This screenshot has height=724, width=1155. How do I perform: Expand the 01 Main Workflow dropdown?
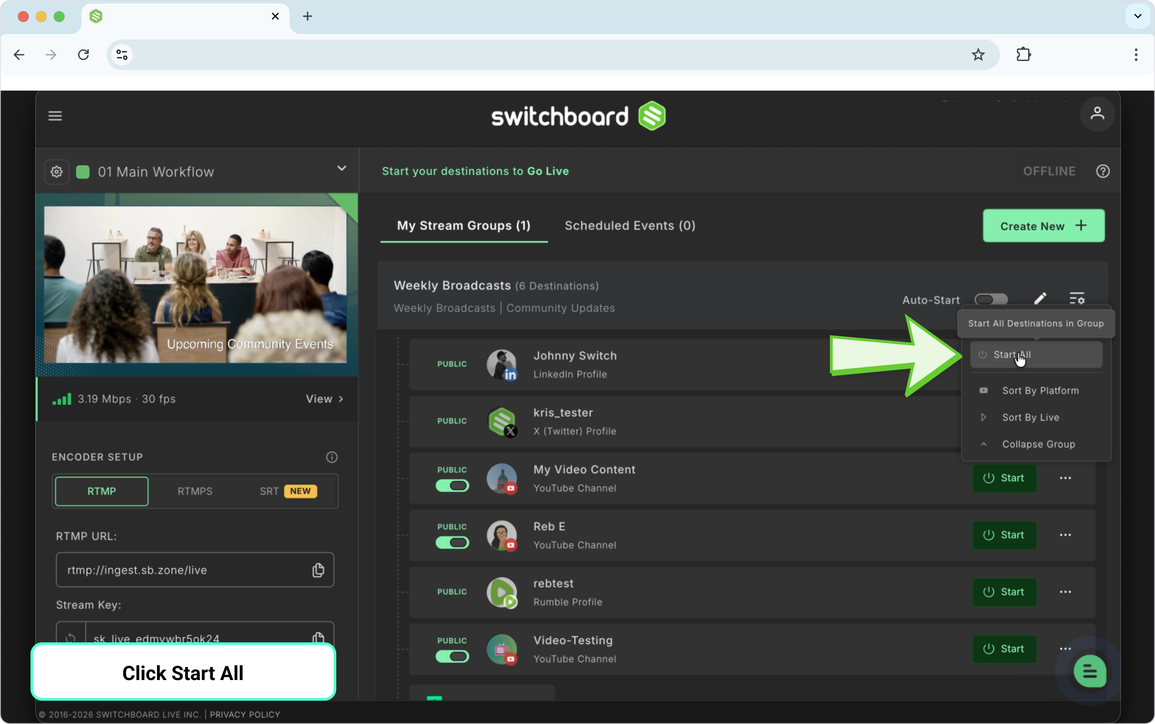coord(341,169)
